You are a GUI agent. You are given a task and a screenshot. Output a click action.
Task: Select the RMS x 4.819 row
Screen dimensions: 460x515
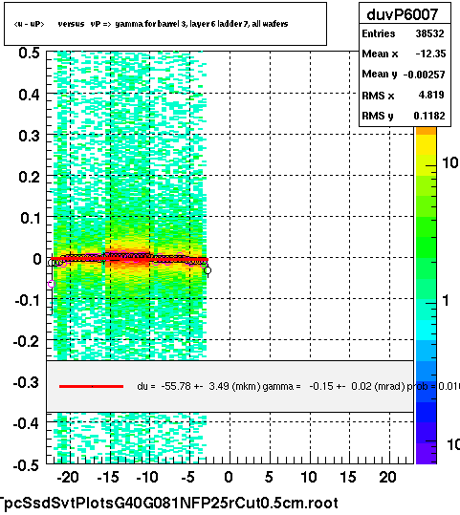click(404, 96)
